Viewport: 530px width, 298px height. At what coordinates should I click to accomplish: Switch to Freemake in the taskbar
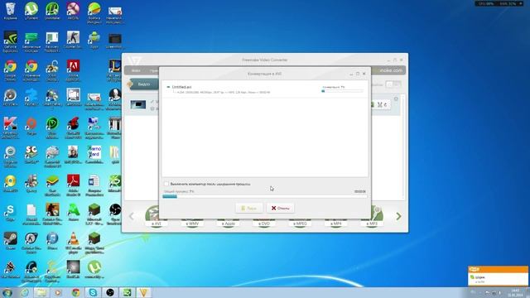(x=143, y=292)
